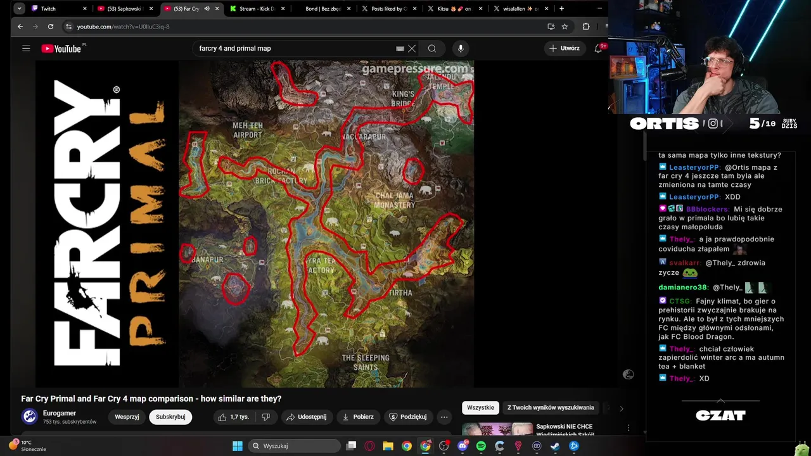Image resolution: width=811 pixels, height=456 pixels.
Task: Launch Opera from the taskbar
Action: point(369,446)
